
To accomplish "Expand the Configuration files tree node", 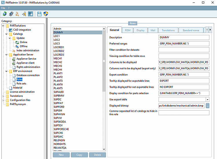I will [x=3, y=100].
